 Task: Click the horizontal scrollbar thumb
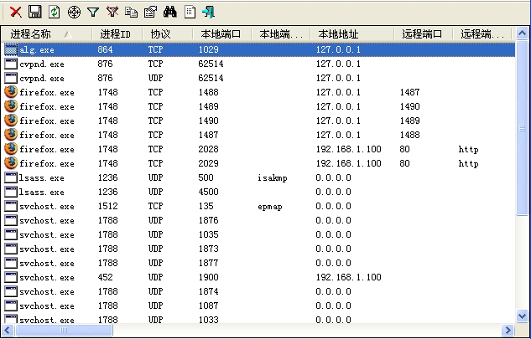click(x=64, y=330)
